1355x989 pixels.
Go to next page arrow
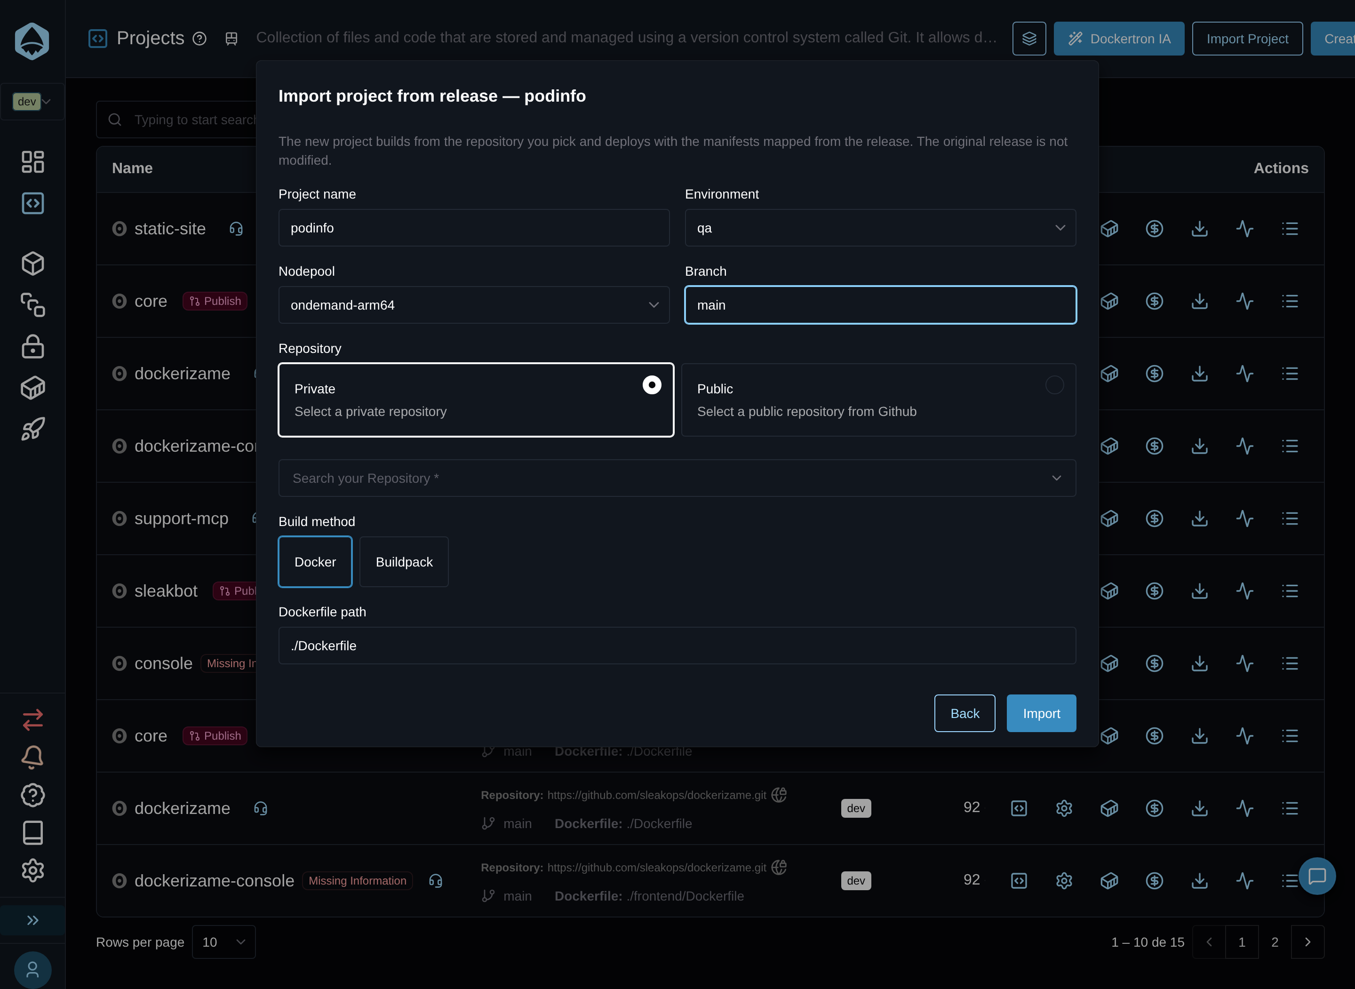[1307, 941]
